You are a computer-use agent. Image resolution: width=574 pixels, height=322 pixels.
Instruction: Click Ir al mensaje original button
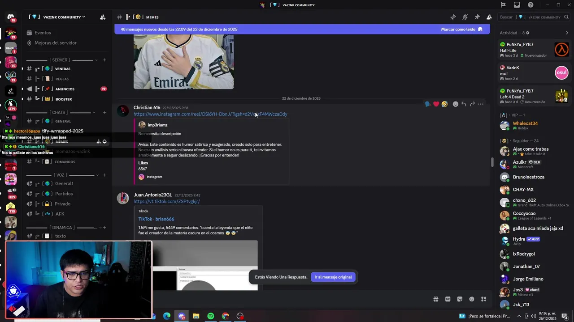[x=333, y=277]
